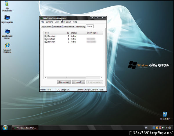
Task: Launch Internet Explorer from the desktop
Action: pyautogui.click(x=7, y=48)
